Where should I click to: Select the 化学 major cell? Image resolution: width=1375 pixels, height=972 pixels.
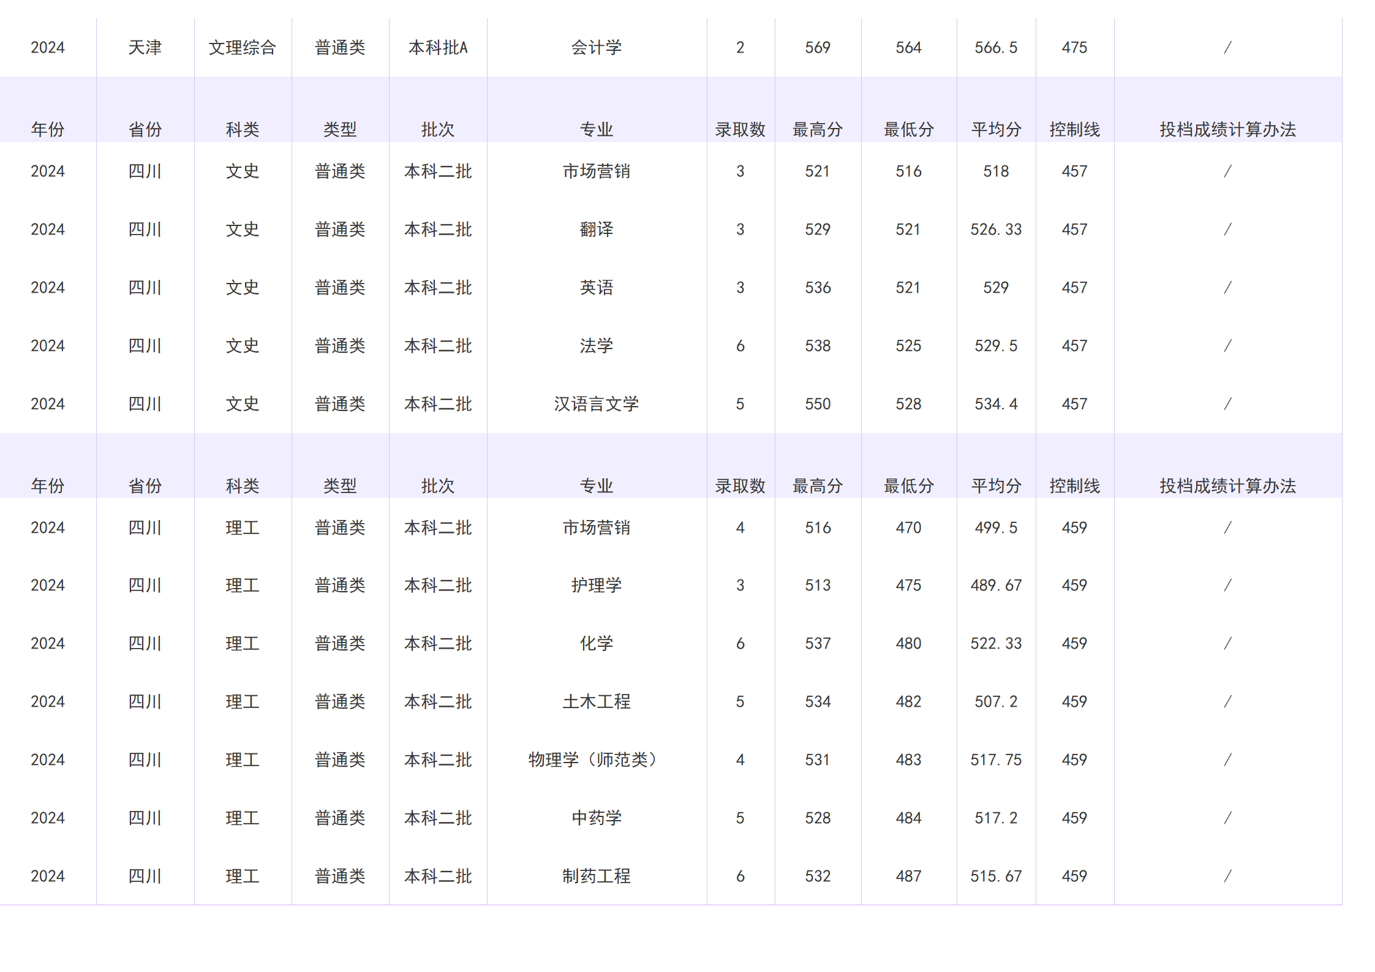click(597, 643)
